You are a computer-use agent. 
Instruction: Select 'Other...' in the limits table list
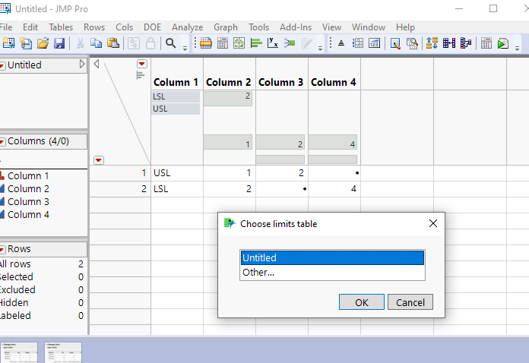pyautogui.click(x=258, y=272)
